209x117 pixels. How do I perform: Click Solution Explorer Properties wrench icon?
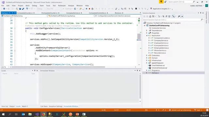pos(179,16)
